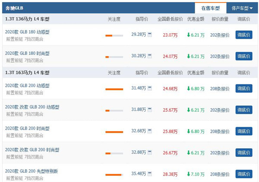
Task: Click discount 7.10万 green arrow amount
Action: (196, 174)
